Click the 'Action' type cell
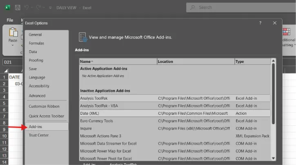This screenshot has width=296, height=165. pos(241,114)
